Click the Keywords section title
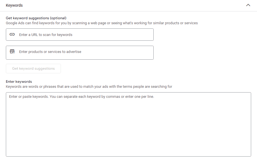The image size is (257, 158). pos(14,5)
